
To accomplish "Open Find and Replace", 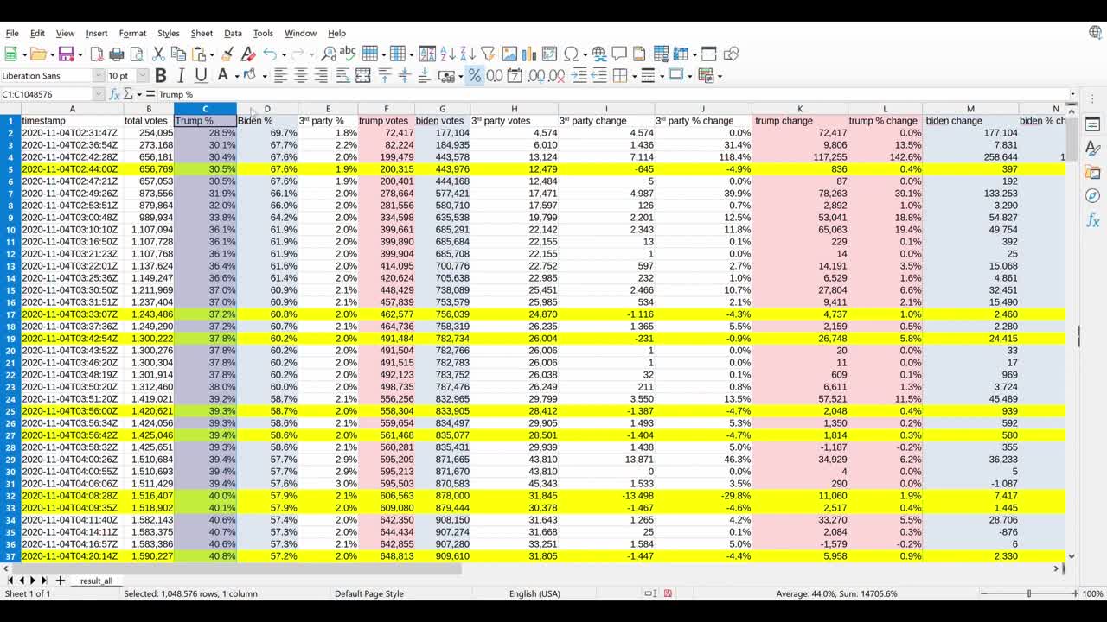I will tap(329, 54).
